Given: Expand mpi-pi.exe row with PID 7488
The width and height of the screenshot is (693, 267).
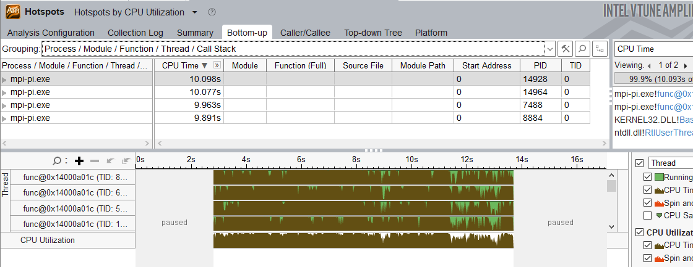Looking at the screenshot, I should pos(4,105).
